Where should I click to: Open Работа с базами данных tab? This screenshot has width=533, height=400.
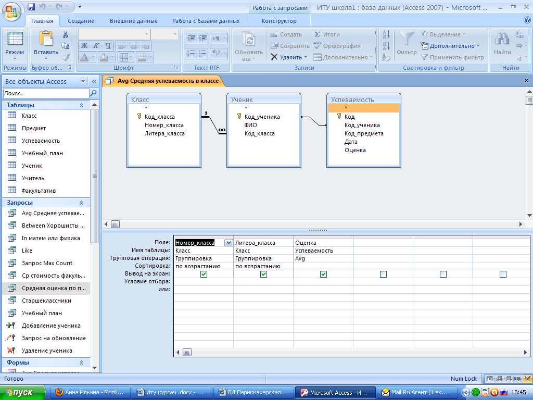pyautogui.click(x=206, y=21)
